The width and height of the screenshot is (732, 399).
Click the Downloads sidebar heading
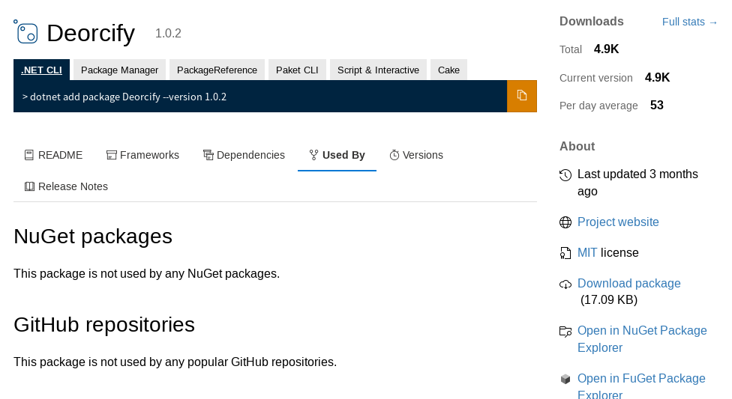click(592, 22)
